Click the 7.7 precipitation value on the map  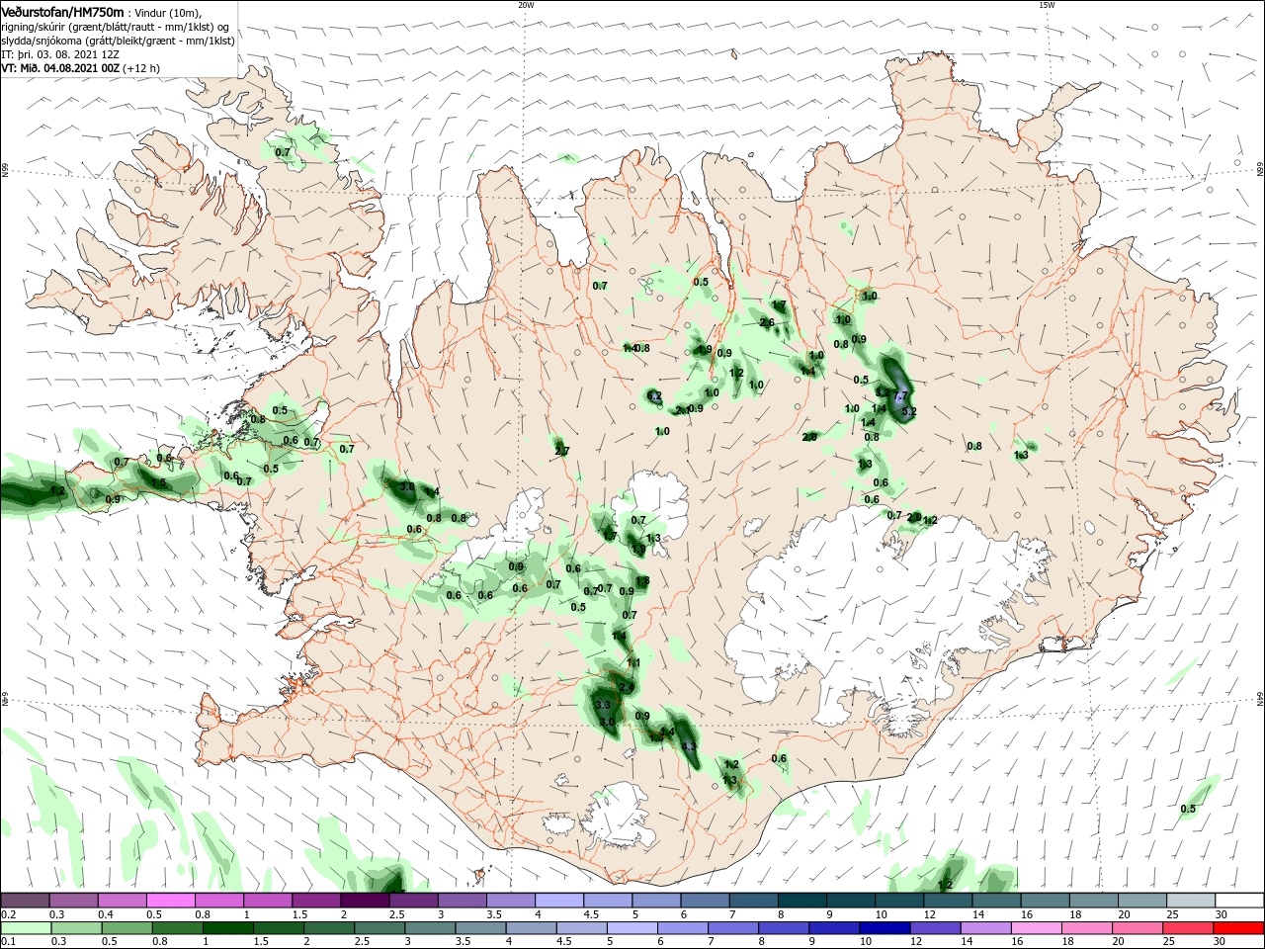(x=900, y=395)
